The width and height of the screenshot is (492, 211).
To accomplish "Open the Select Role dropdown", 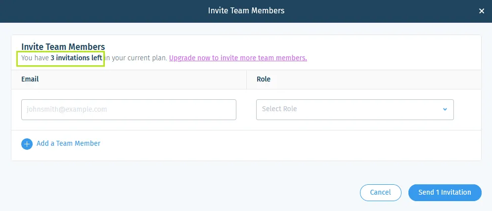I will 355,109.
